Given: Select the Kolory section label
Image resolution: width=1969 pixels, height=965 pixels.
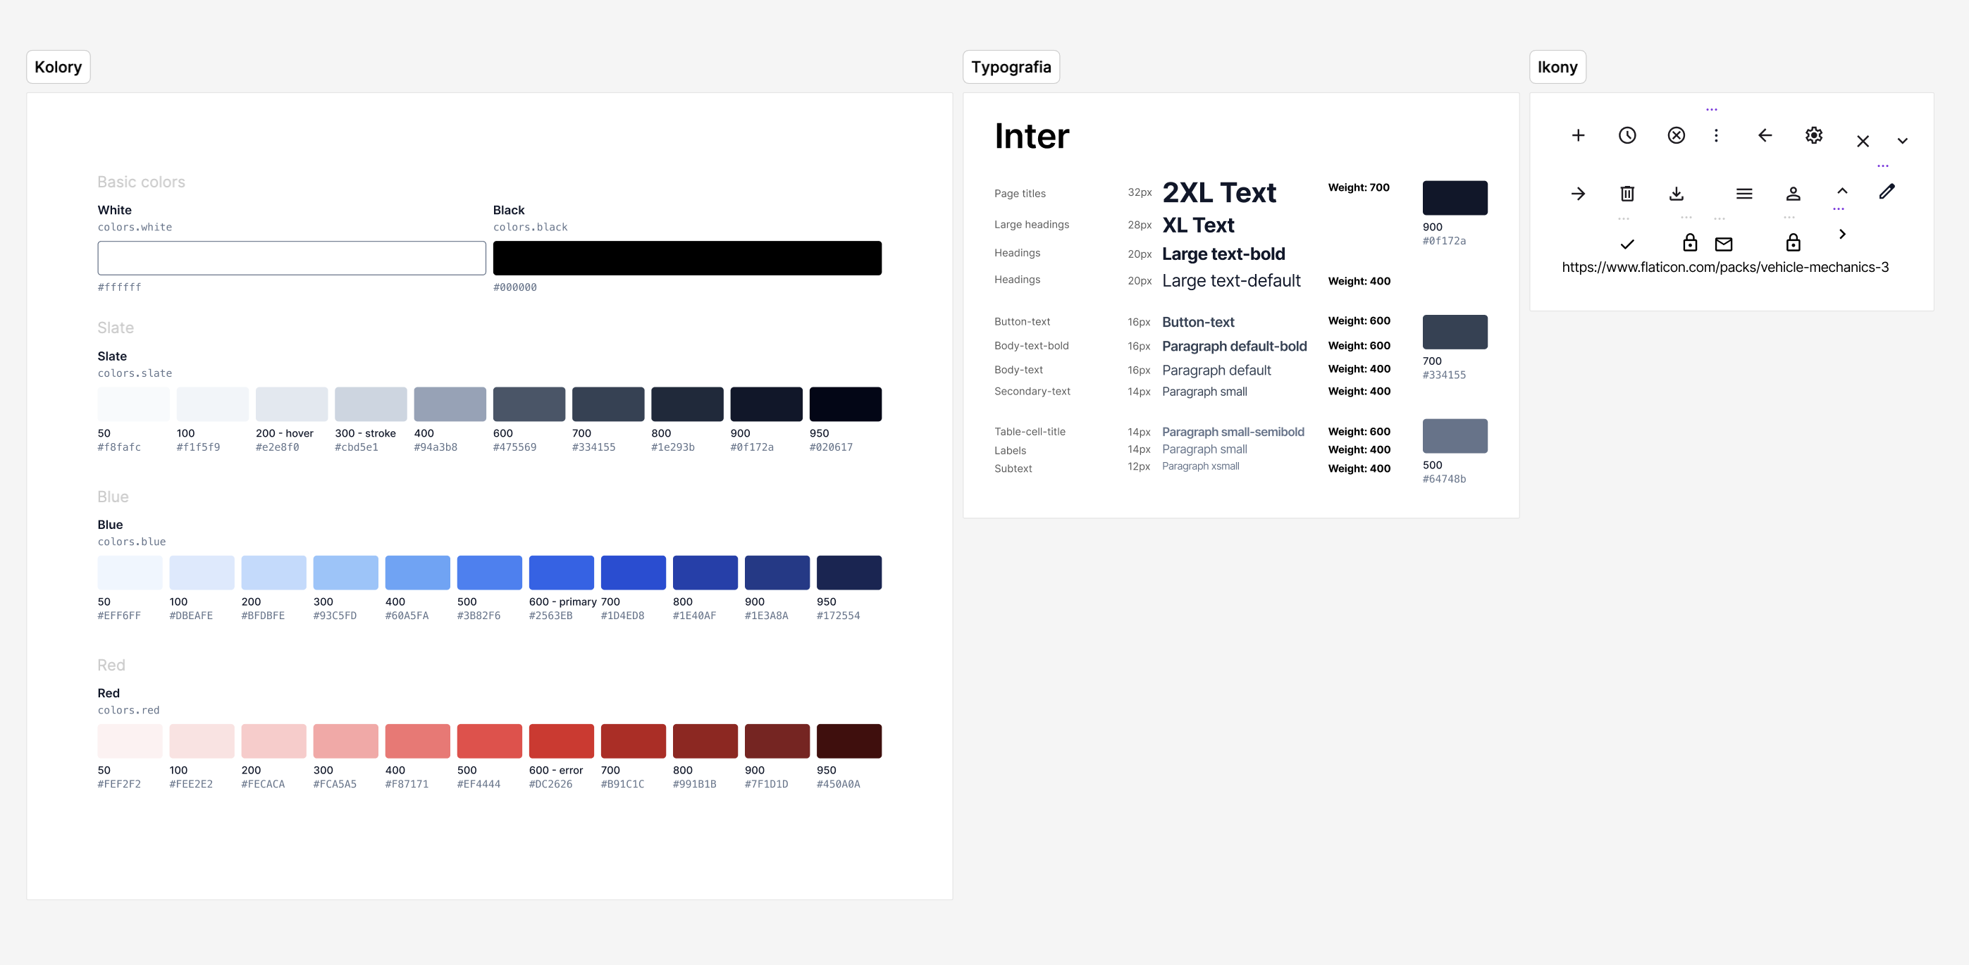Looking at the screenshot, I should 58,67.
